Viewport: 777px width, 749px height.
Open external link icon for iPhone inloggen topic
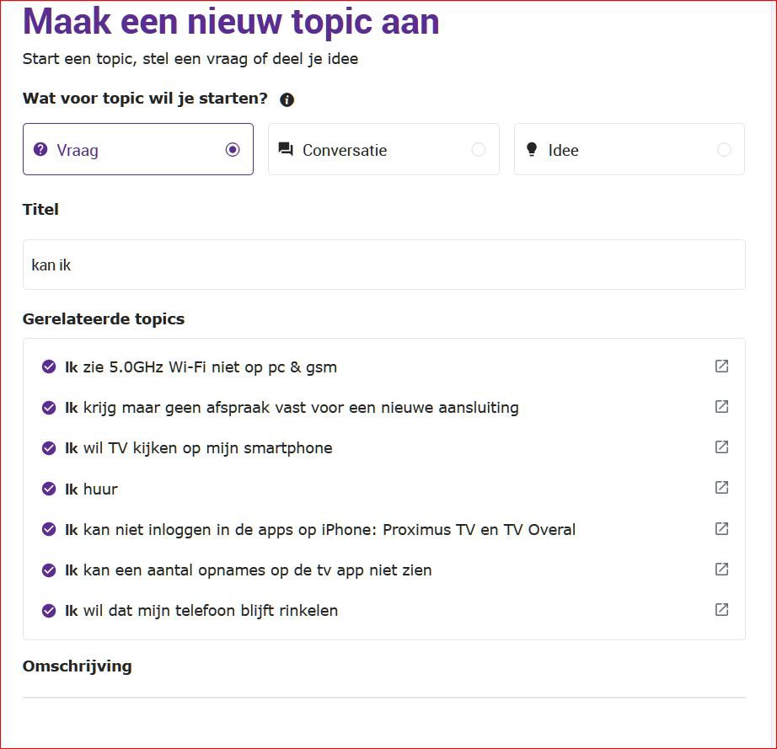tap(721, 528)
